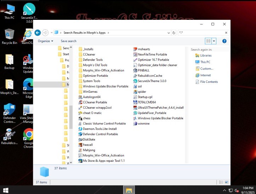Clear the search box text
The width and height of the screenshot is (256, 194).
click(x=226, y=33)
